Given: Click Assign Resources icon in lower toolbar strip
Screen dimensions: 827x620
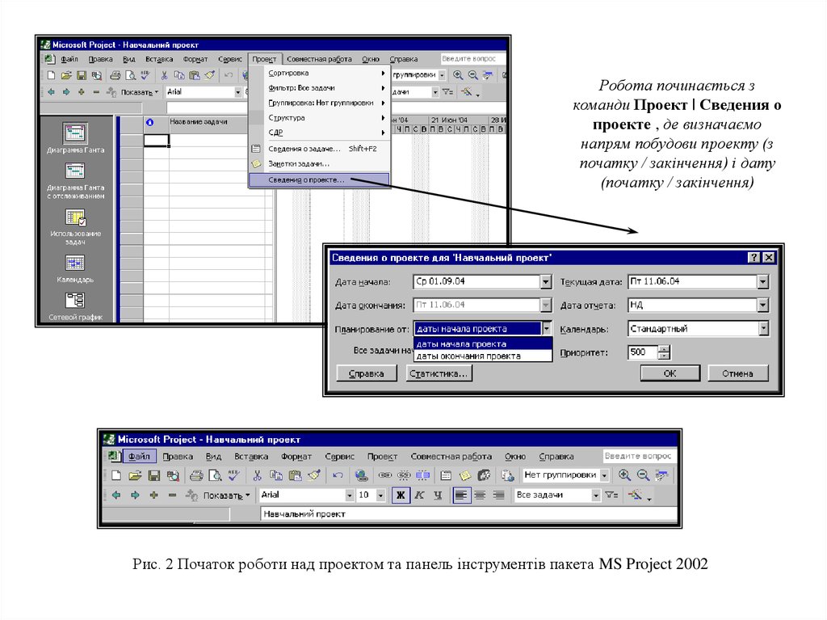Looking at the screenshot, I should [x=484, y=475].
